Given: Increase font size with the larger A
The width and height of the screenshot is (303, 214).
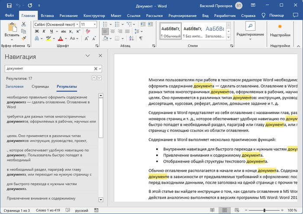Looking at the screenshot, I should point(87,38).
